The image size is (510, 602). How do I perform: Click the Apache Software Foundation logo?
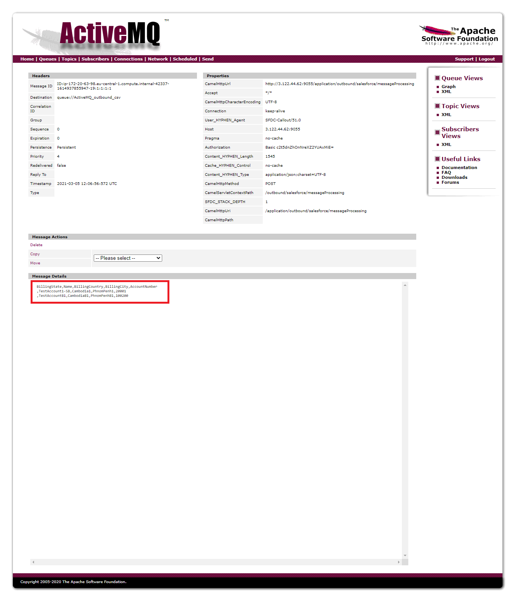click(x=459, y=36)
